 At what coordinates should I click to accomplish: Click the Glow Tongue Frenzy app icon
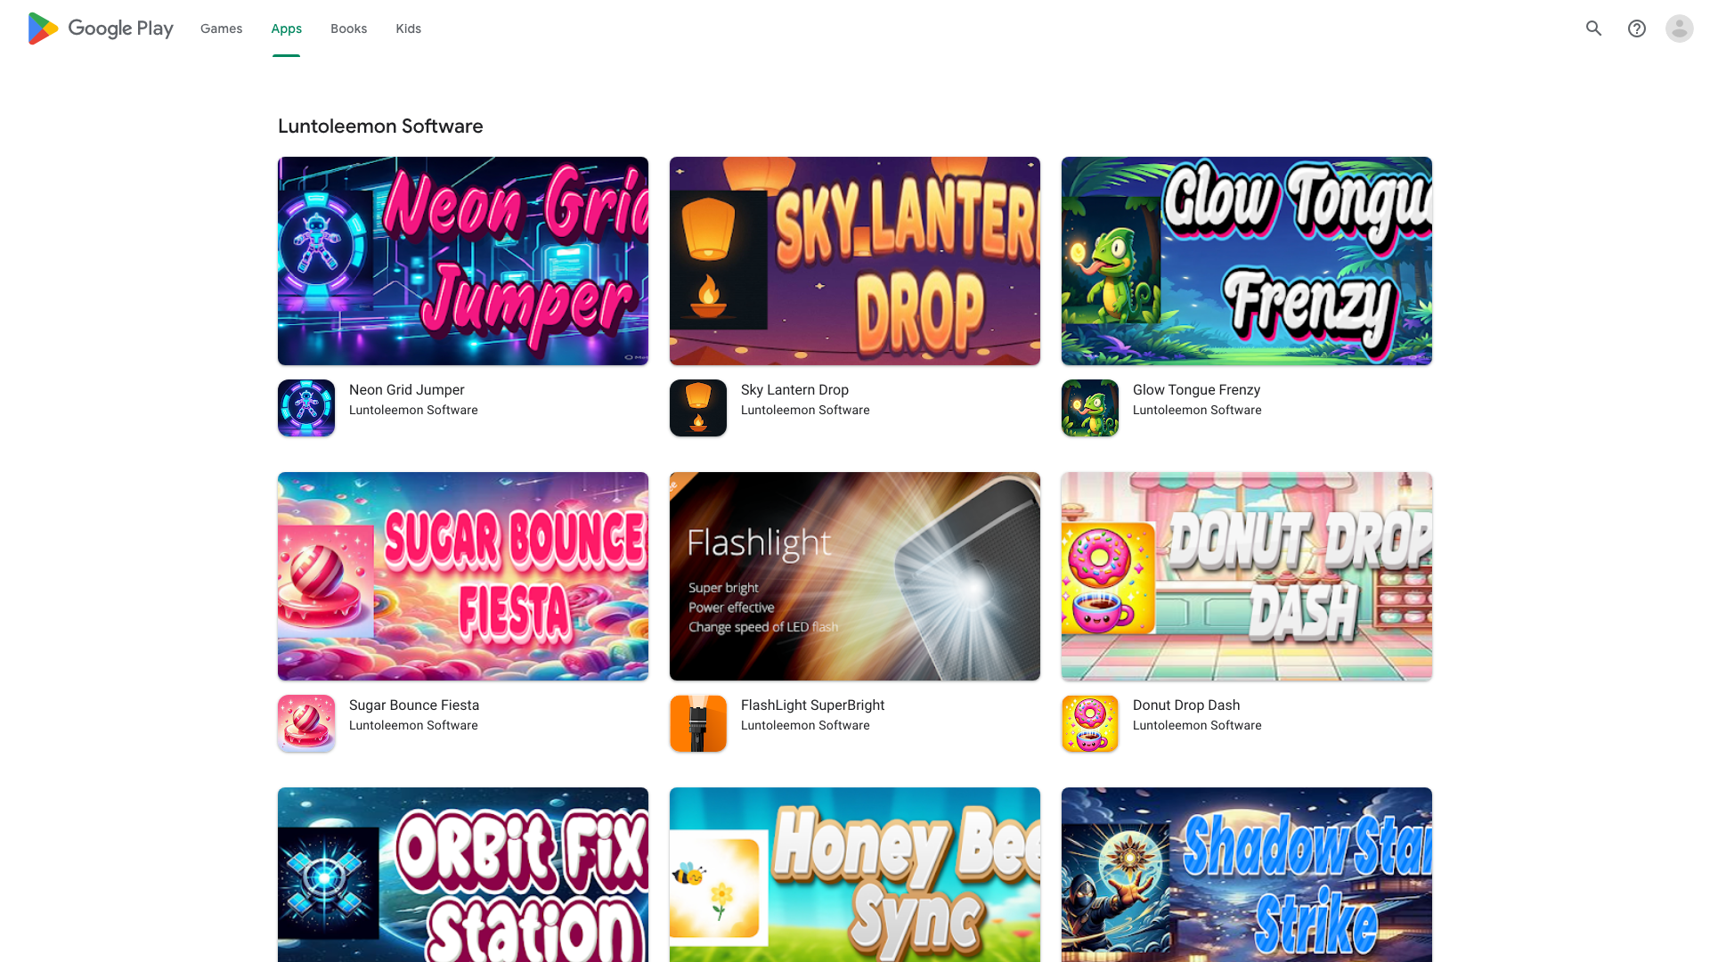click(1090, 408)
